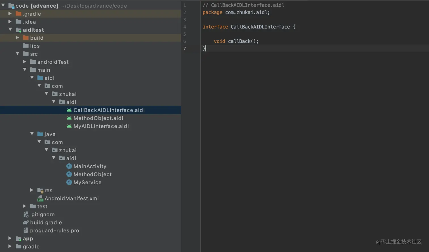429x252 pixels.
Task: Click the class icon of MethodObject
Action: coord(69,174)
